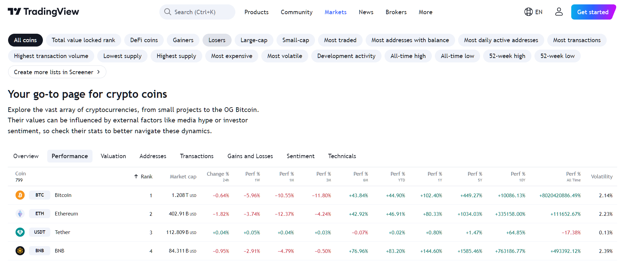
Task: Open the ETH ticker link
Action: 40,213
